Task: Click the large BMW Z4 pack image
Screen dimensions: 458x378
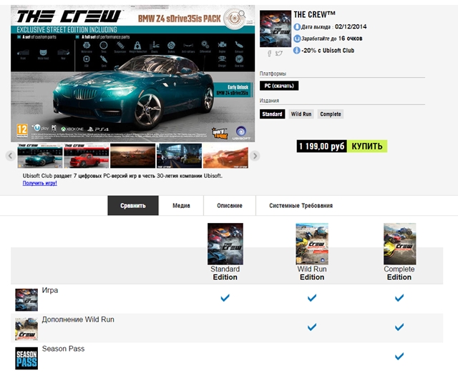Action: (x=132, y=74)
